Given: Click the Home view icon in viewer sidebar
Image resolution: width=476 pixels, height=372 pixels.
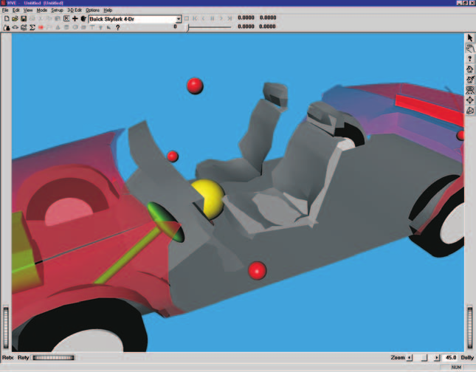Looking at the screenshot, I should coord(470,69).
